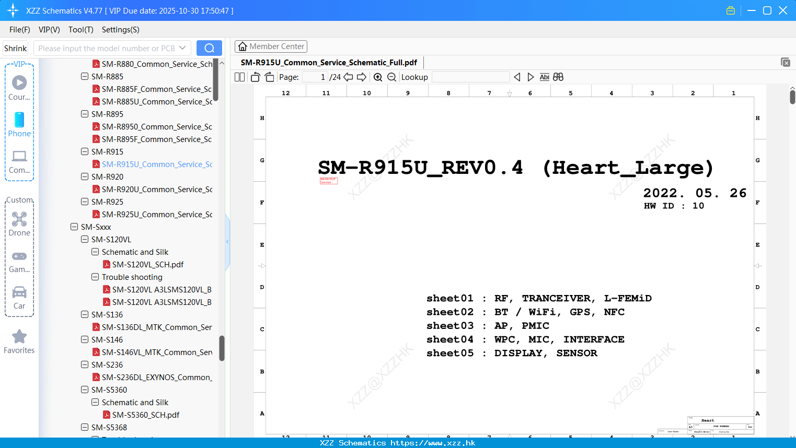Open the Courses section in sidebar
The image size is (796, 448).
coord(19,88)
